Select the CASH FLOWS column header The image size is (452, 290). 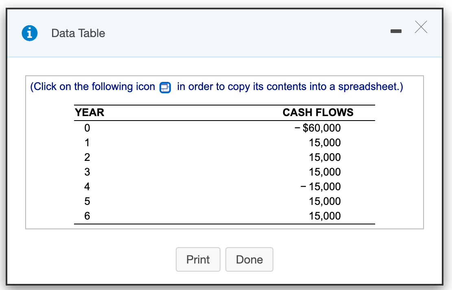pyautogui.click(x=319, y=112)
